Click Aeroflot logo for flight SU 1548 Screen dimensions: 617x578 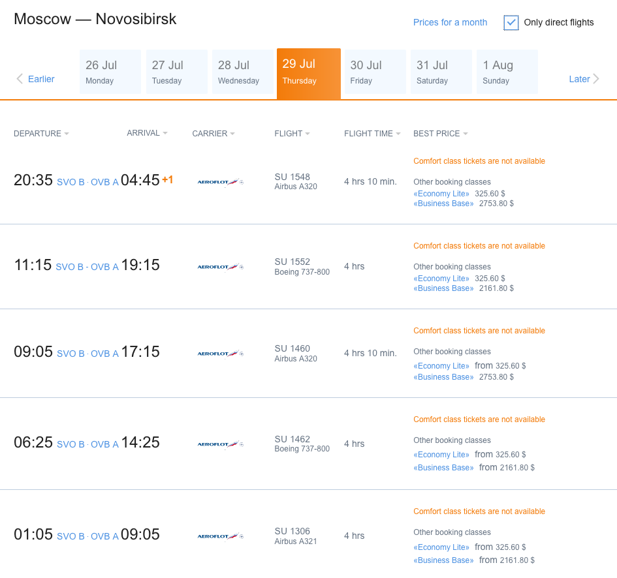pyautogui.click(x=221, y=182)
